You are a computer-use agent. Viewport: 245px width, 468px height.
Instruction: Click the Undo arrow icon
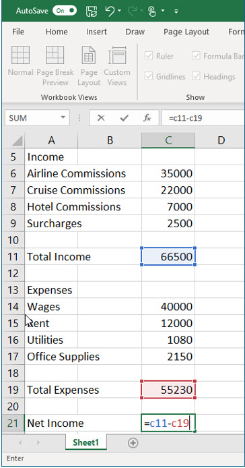point(110,11)
